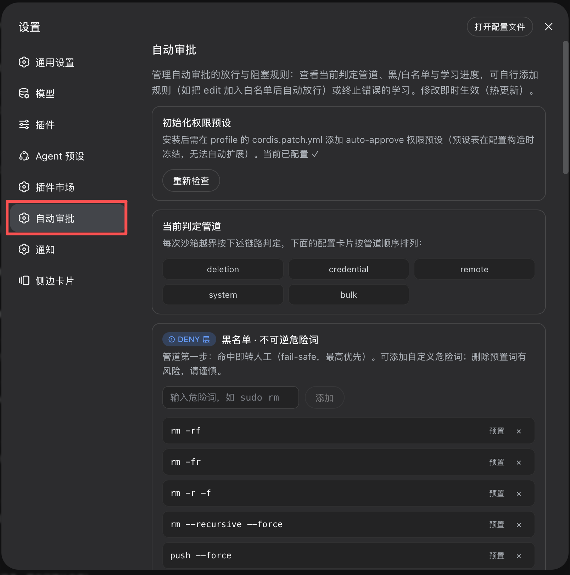Click 预置 label on rm -rf row
This screenshot has width=570, height=575.
click(497, 431)
